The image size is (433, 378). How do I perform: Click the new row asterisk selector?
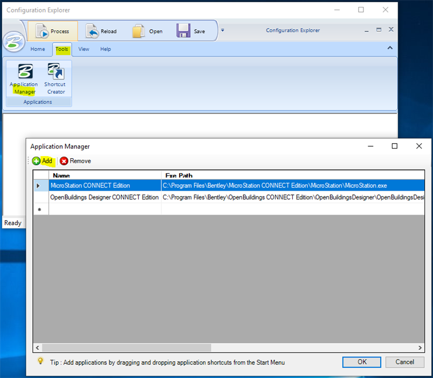pyautogui.click(x=41, y=209)
